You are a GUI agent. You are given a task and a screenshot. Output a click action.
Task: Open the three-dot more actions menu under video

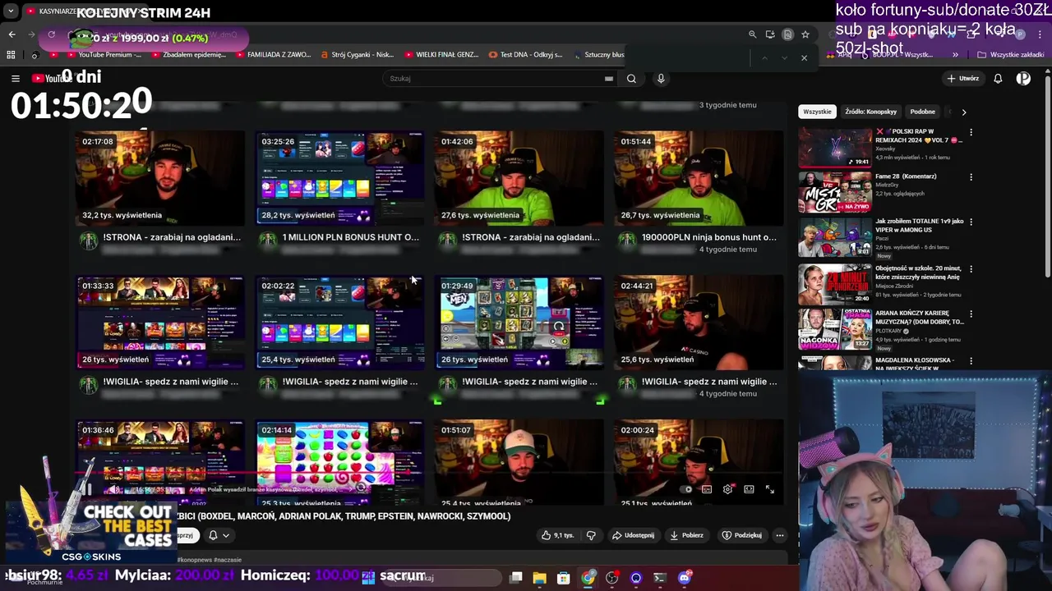click(x=780, y=535)
